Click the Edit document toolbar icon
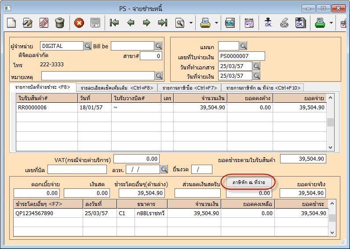 [x=28, y=22]
